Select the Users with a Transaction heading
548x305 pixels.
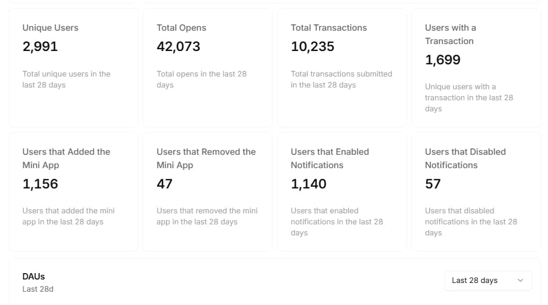(x=451, y=34)
